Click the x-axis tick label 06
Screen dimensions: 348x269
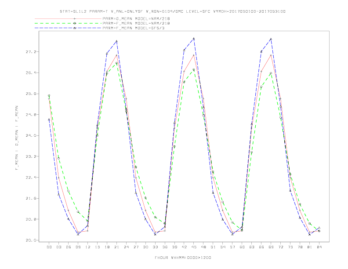[69, 247]
